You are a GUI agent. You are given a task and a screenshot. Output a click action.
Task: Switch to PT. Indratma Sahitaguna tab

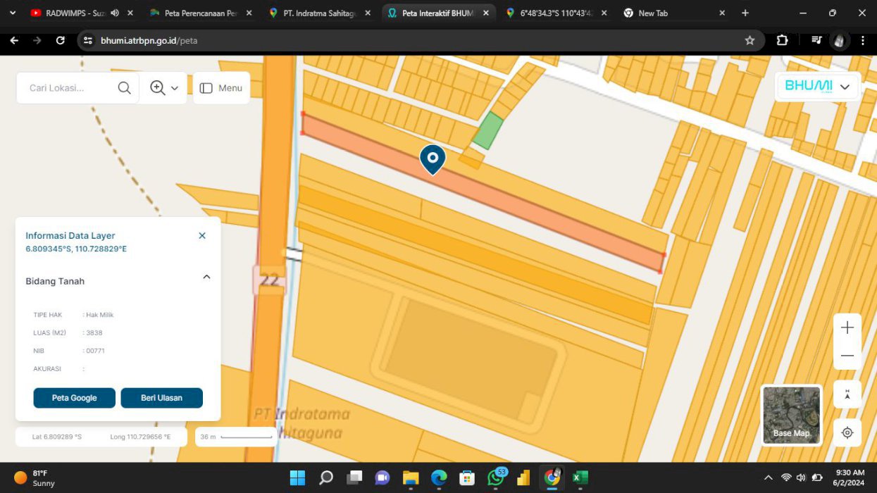tap(320, 13)
